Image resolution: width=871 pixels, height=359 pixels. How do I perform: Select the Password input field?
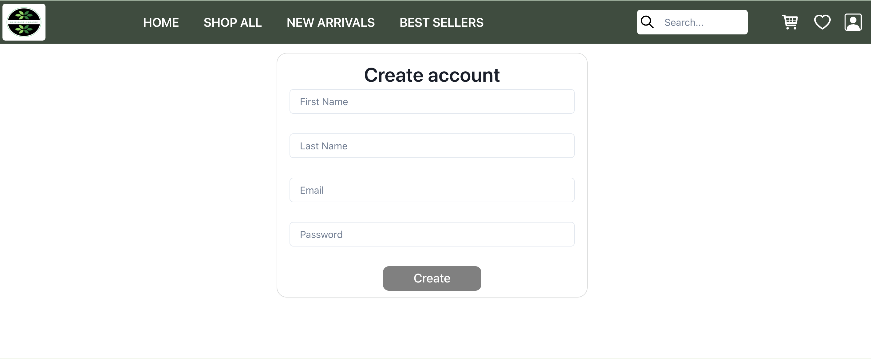tap(432, 234)
